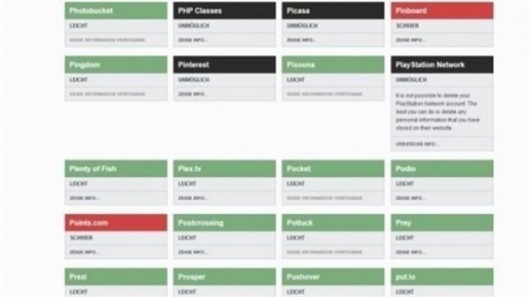Expand 'Zeige Info...' under Prey
The height and width of the screenshot is (297, 530).
coord(410,252)
